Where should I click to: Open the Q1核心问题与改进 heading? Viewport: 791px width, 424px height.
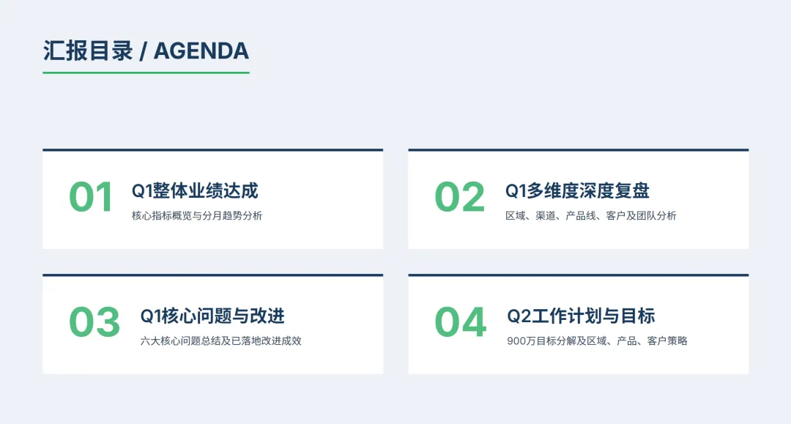click(x=212, y=316)
